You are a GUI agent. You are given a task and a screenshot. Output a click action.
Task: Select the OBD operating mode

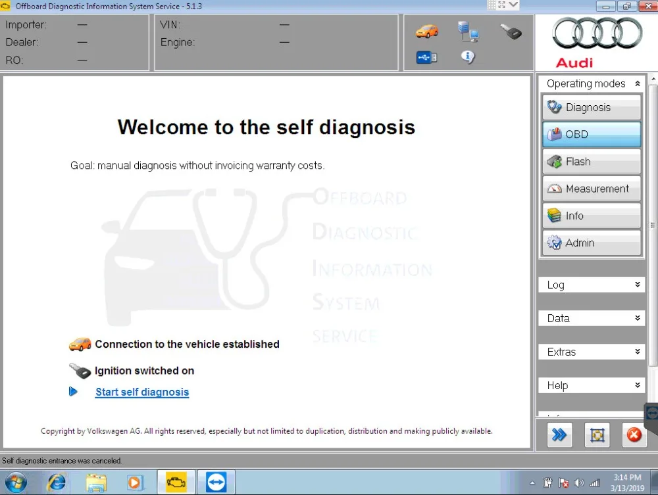point(592,134)
